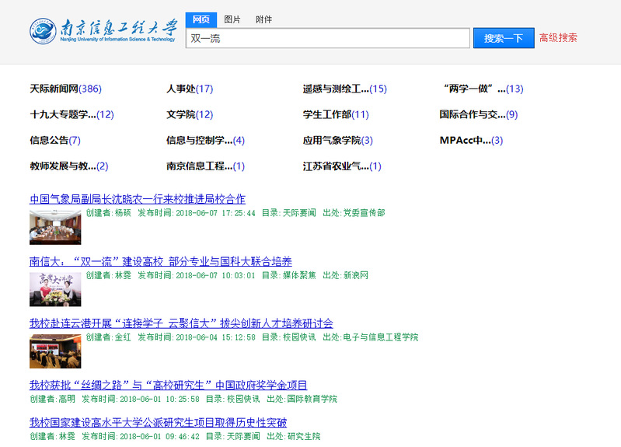Switch to the 附件 search tab
Image resolution: width=621 pixels, height=447 pixels.
point(263,19)
